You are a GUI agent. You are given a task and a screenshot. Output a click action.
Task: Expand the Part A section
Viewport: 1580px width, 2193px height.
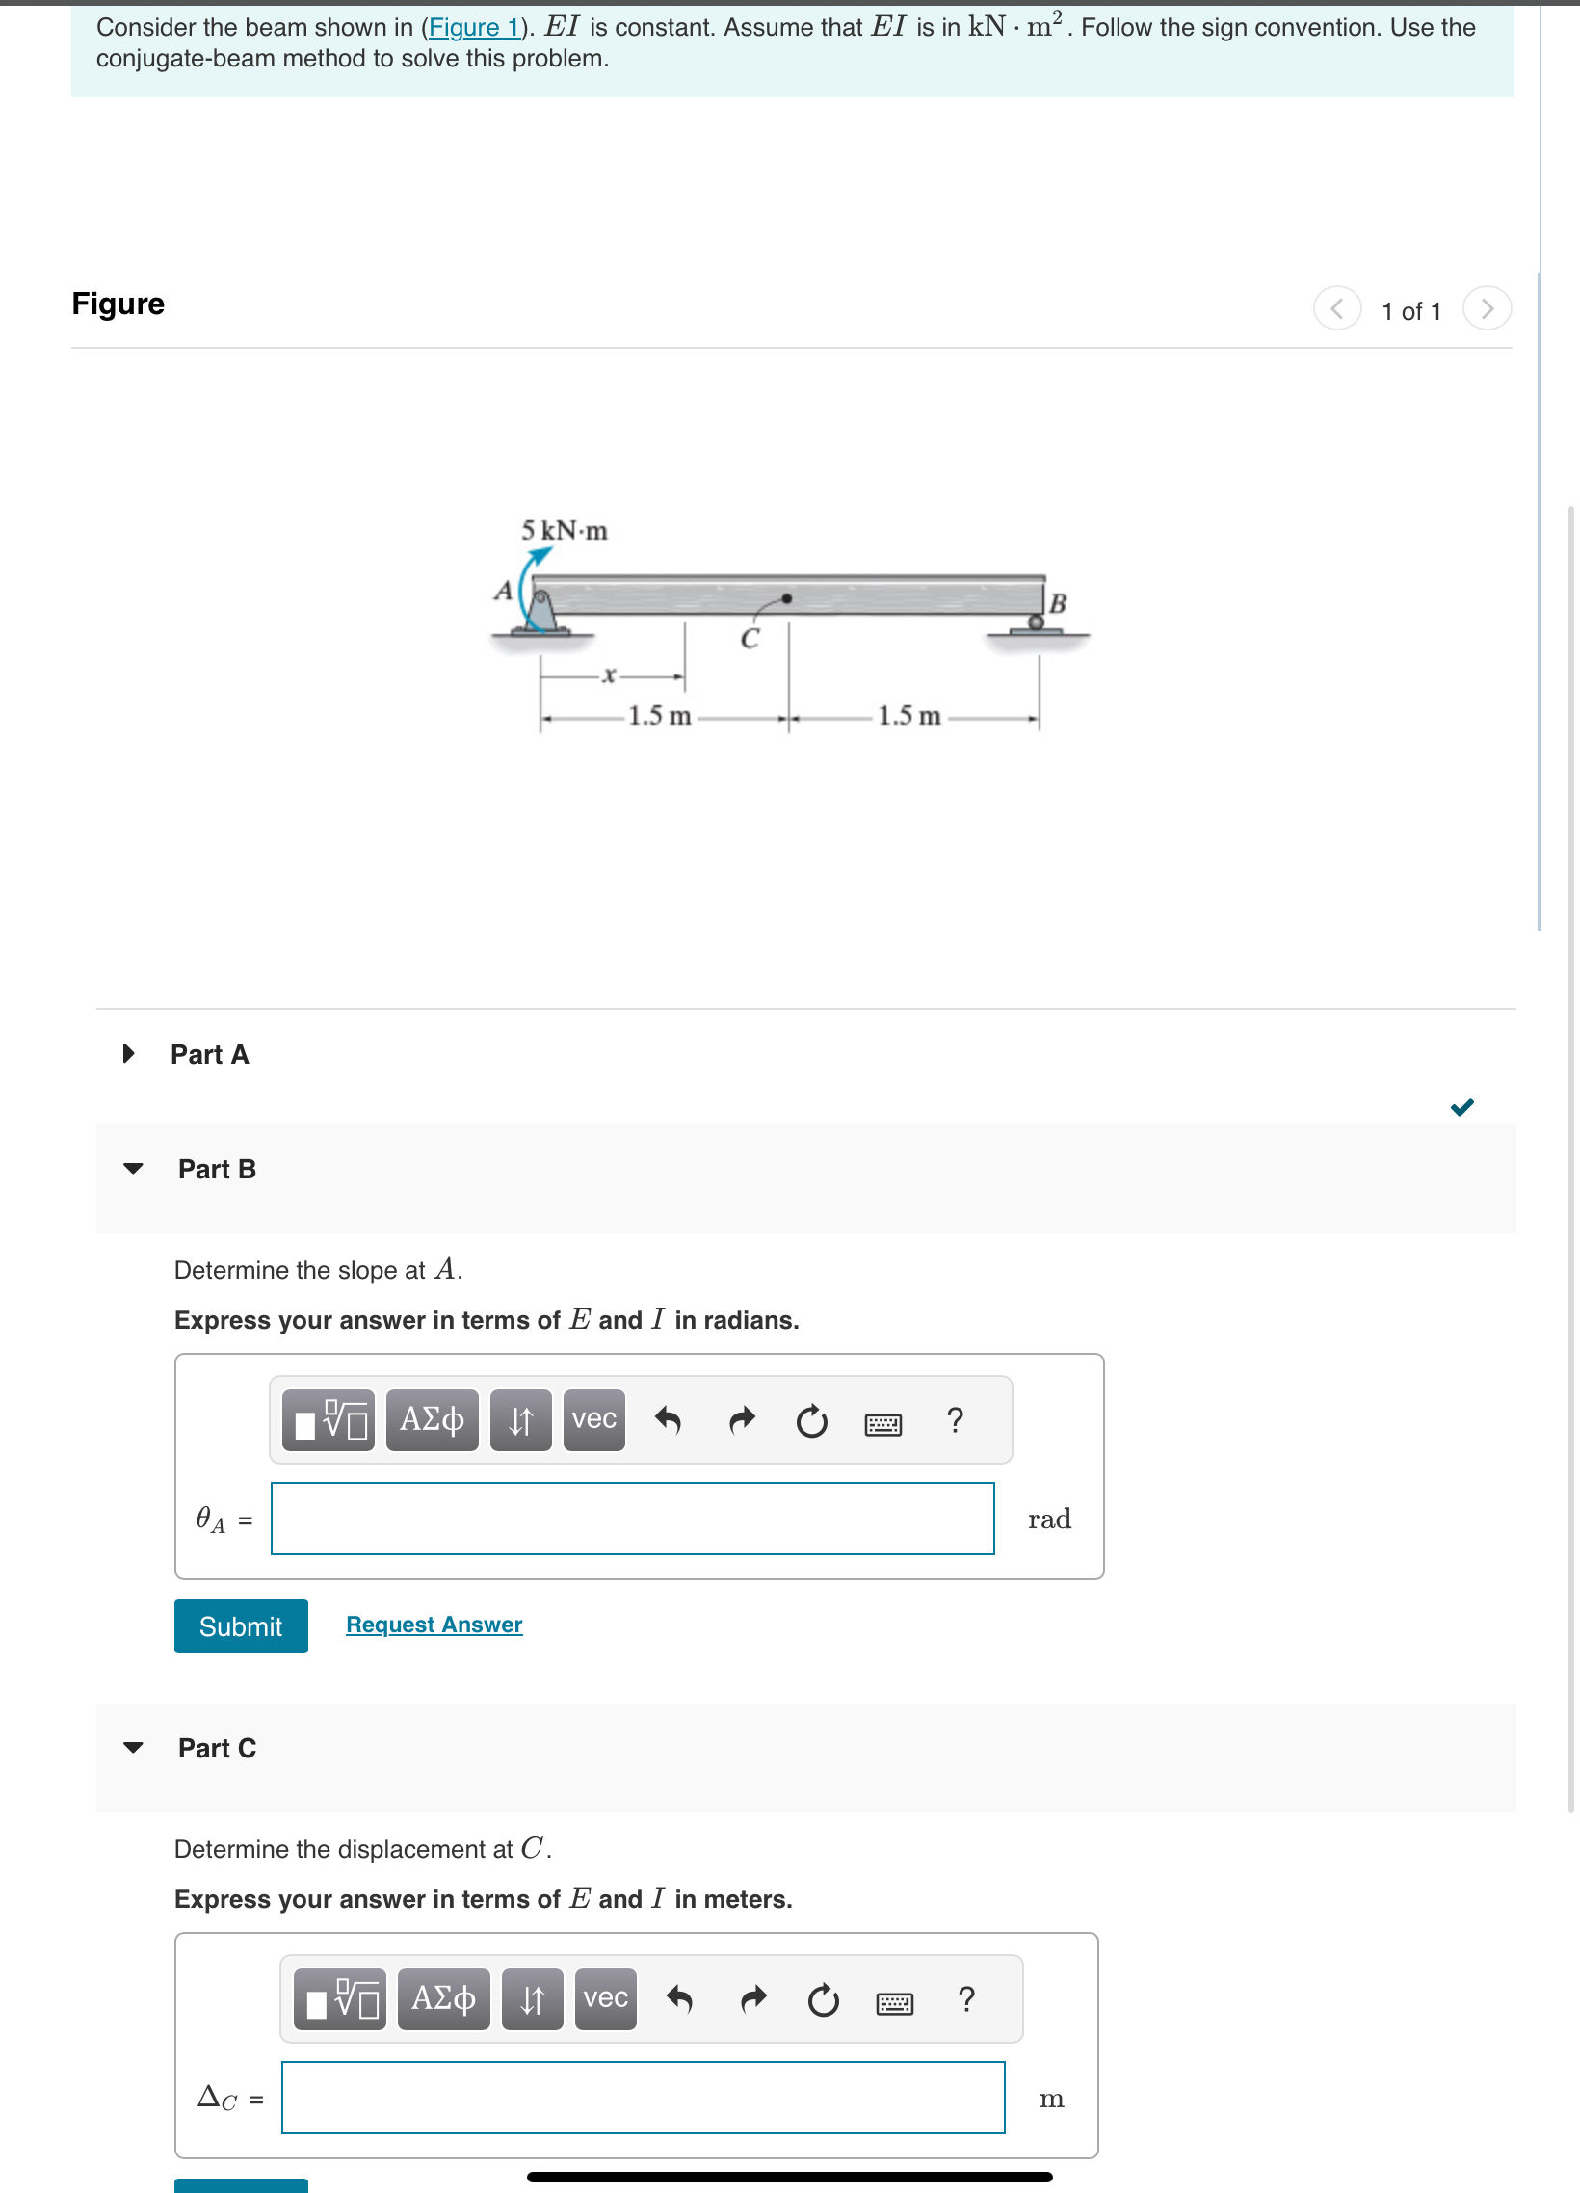pyautogui.click(x=128, y=1053)
